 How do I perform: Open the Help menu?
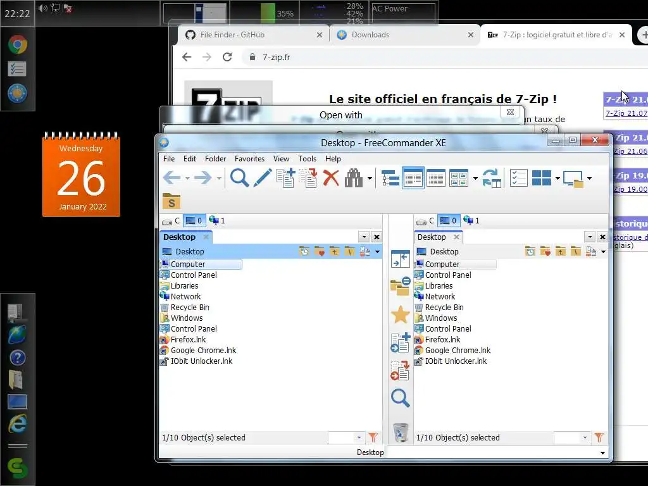pos(333,159)
